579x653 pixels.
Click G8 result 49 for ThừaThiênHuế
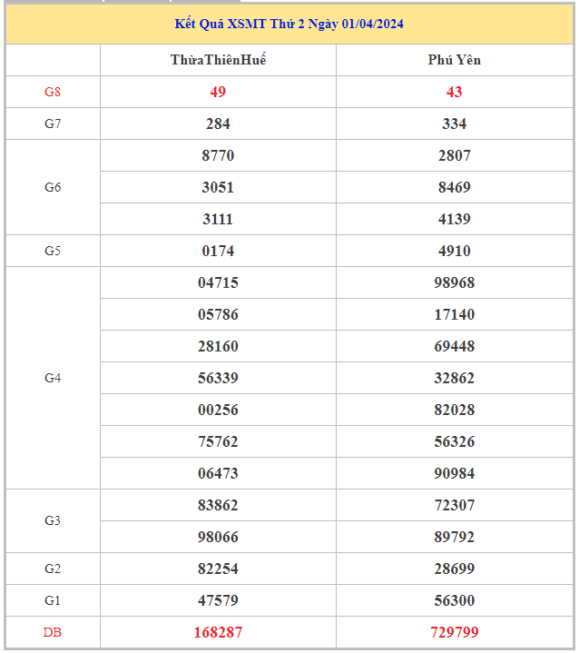click(218, 92)
